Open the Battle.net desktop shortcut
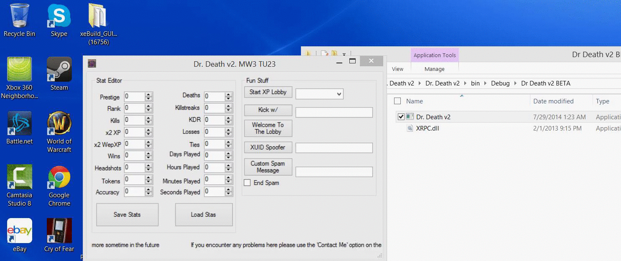 pyautogui.click(x=19, y=123)
